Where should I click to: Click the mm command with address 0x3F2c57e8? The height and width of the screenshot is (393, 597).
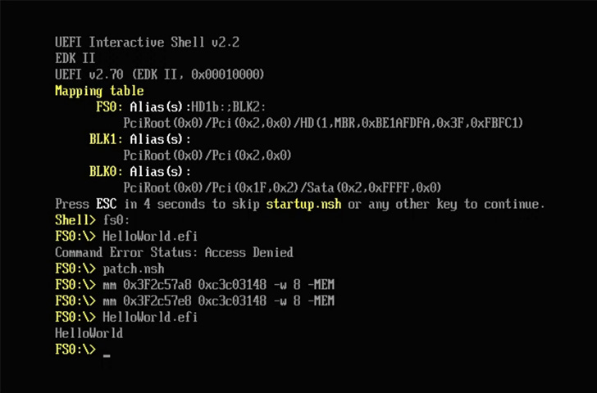(218, 300)
